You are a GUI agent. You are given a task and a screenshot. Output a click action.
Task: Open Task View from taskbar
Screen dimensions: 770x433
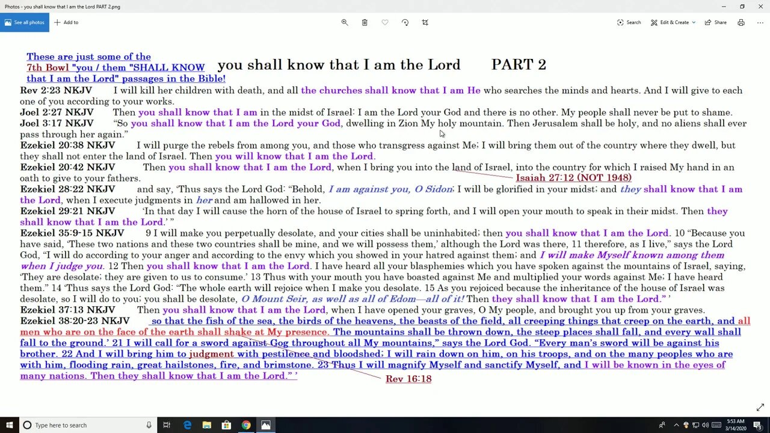167,425
